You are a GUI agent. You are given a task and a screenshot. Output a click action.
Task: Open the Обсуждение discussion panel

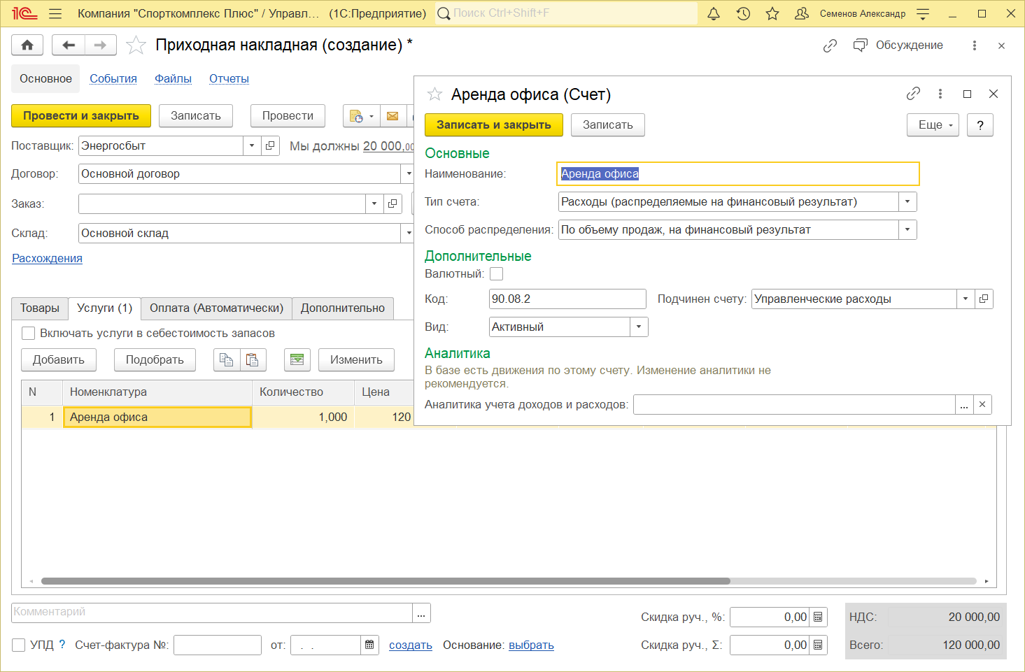coord(898,45)
